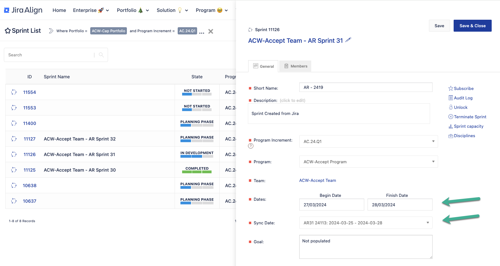Click the Audit Log link text
500x266 pixels.
click(463, 98)
